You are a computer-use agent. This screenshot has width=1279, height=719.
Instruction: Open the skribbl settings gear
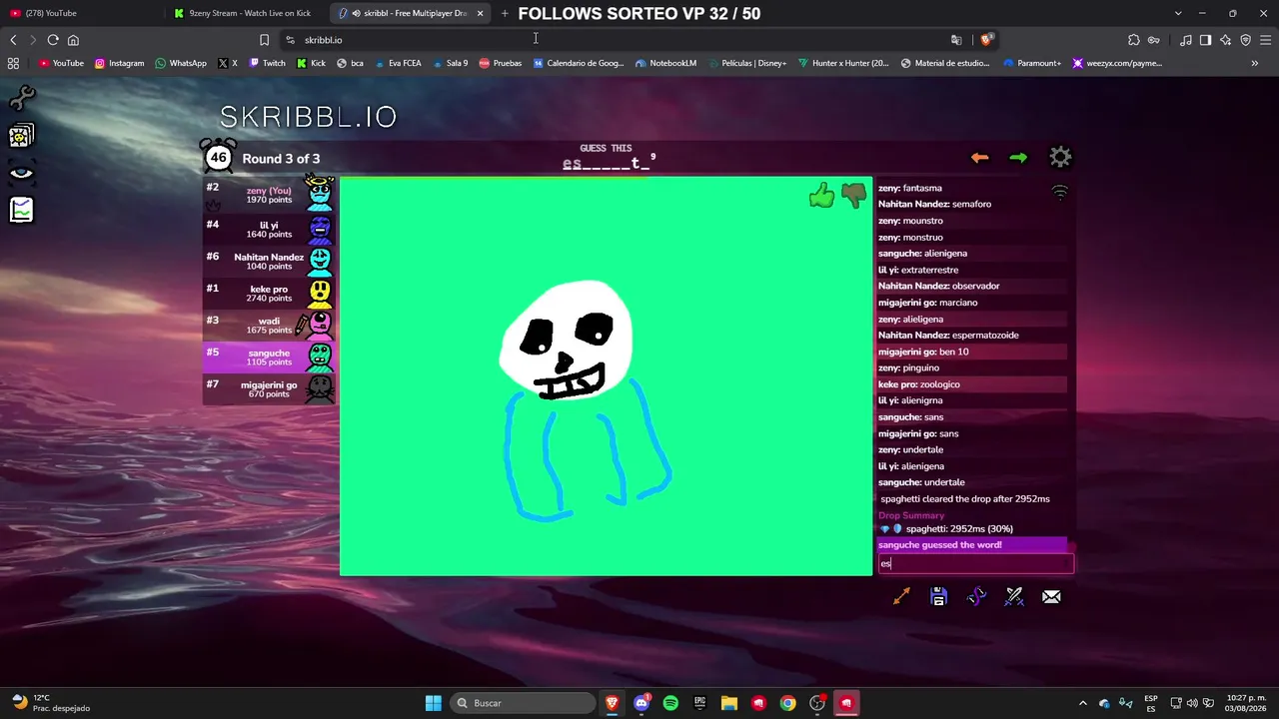(1060, 157)
